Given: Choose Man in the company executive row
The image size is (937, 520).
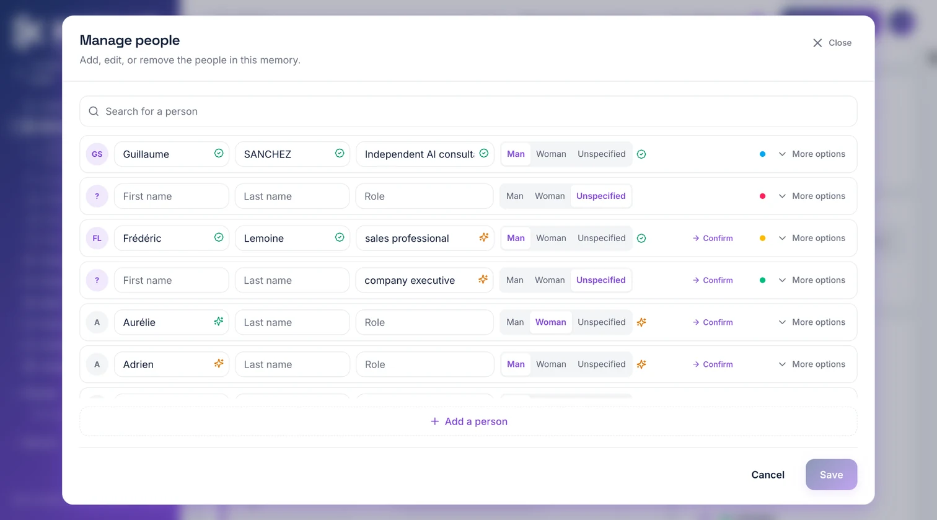Looking at the screenshot, I should pyautogui.click(x=514, y=280).
